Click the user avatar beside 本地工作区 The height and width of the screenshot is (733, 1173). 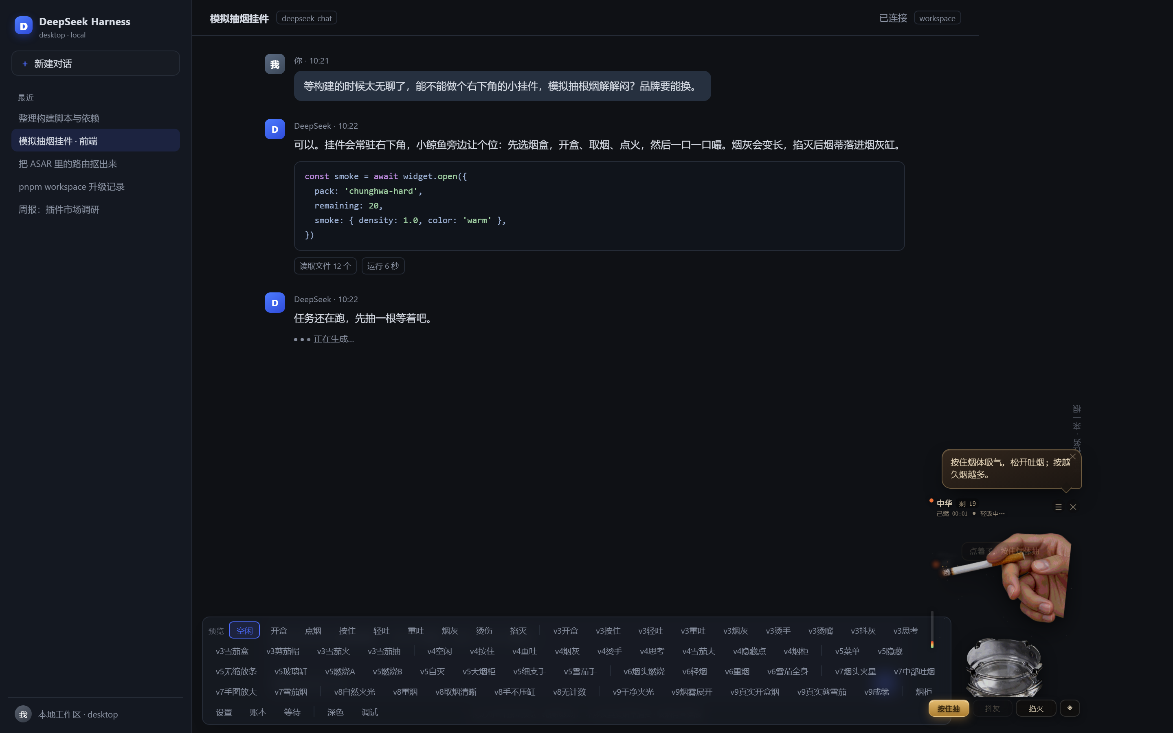23,714
